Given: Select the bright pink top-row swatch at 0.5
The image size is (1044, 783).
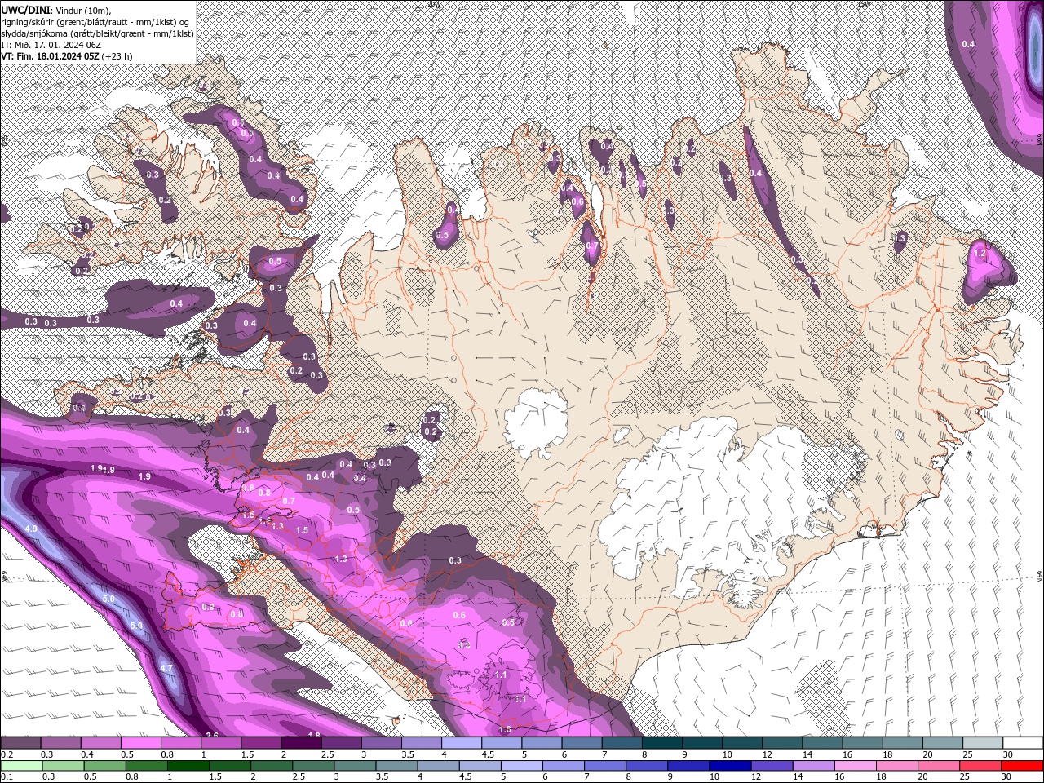Looking at the screenshot, I should coord(140,743).
